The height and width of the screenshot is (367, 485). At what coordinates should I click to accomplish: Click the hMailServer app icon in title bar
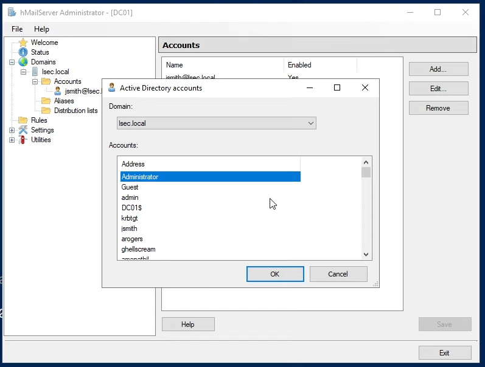click(12, 12)
